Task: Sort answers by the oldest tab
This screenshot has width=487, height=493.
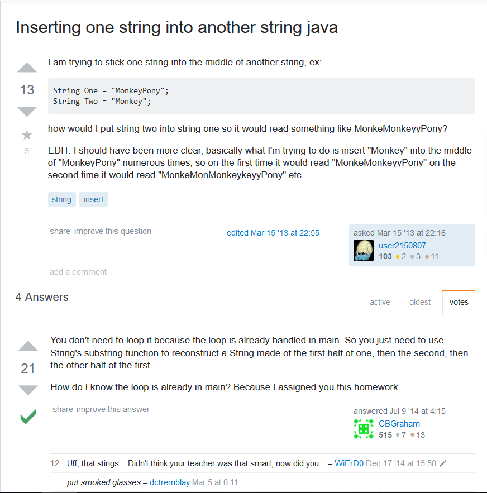Action: pyautogui.click(x=419, y=302)
